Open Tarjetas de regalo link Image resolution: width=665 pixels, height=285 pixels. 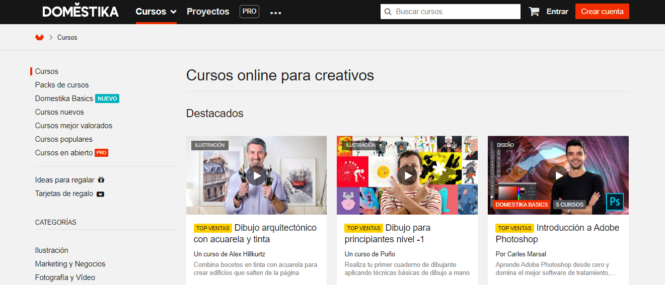click(x=64, y=194)
